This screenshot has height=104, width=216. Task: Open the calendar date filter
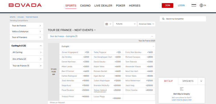coord(108,24)
